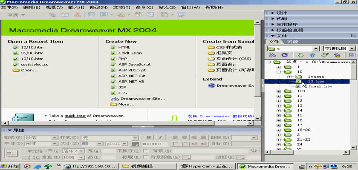Viewport: 358px width, 170px height.
Task: Open the 本地视图 view dropdown
Action: coord(352,48)
